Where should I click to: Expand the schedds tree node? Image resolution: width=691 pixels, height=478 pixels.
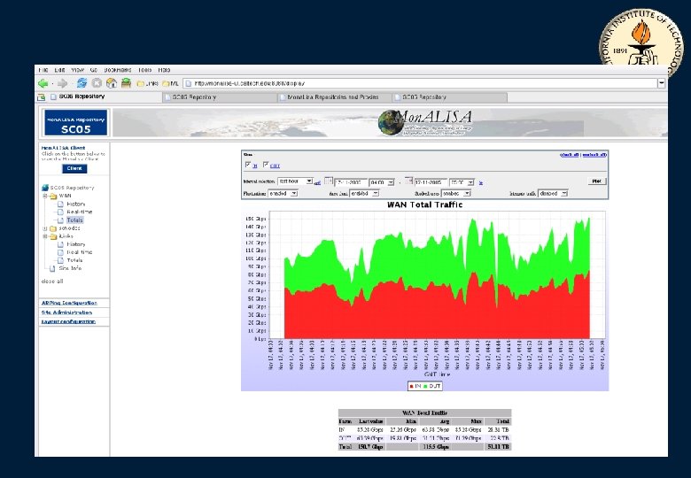point(45,228)
